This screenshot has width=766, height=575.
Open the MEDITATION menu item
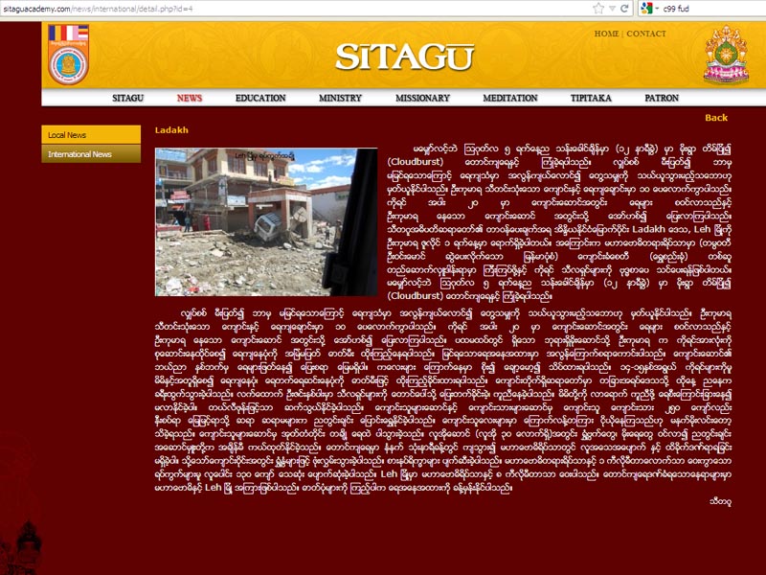[x=510, y=98]
